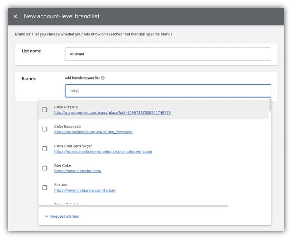292x239 pixels.
Task: Focus the List name field containing My Brand
Action: 168,54
